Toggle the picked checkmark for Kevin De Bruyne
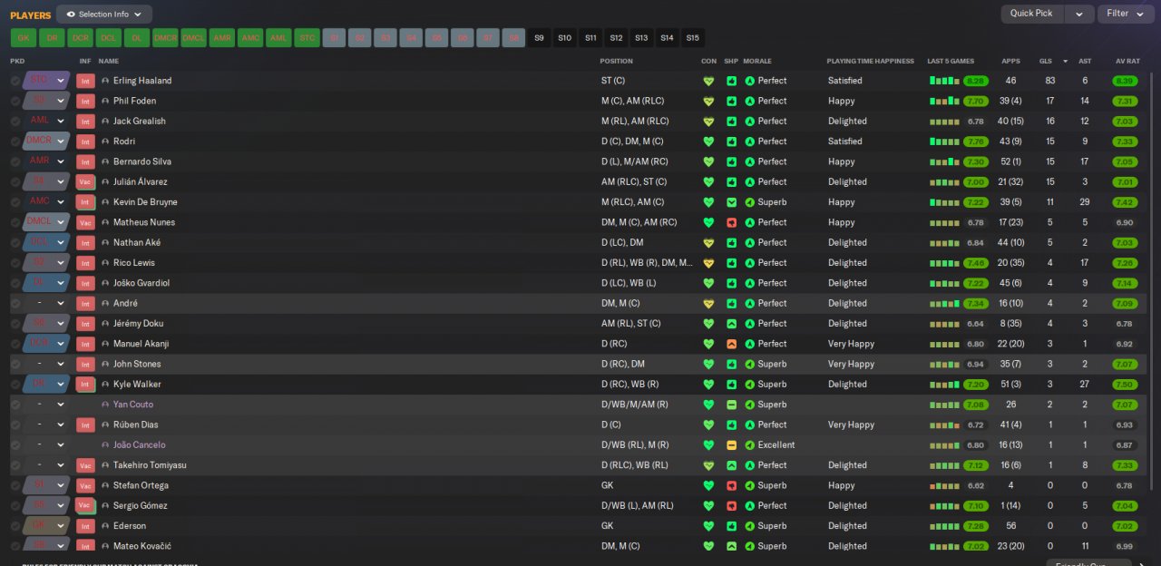1161x566 pixels. coord(15,202)
